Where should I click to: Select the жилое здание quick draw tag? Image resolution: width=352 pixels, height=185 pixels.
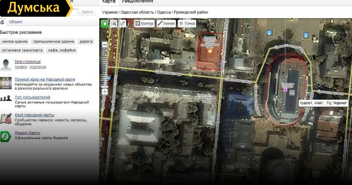click(x=15, y=41)
